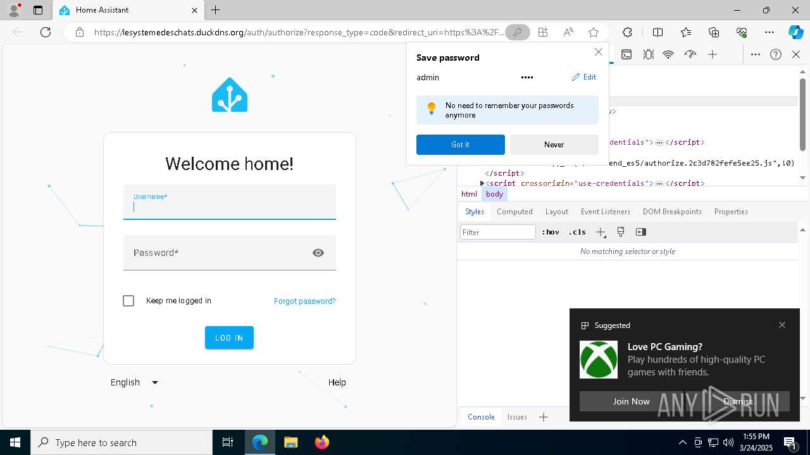The image size is (810, 455).
Task: Switch to the Event Listeners tab
Action: 606,212
